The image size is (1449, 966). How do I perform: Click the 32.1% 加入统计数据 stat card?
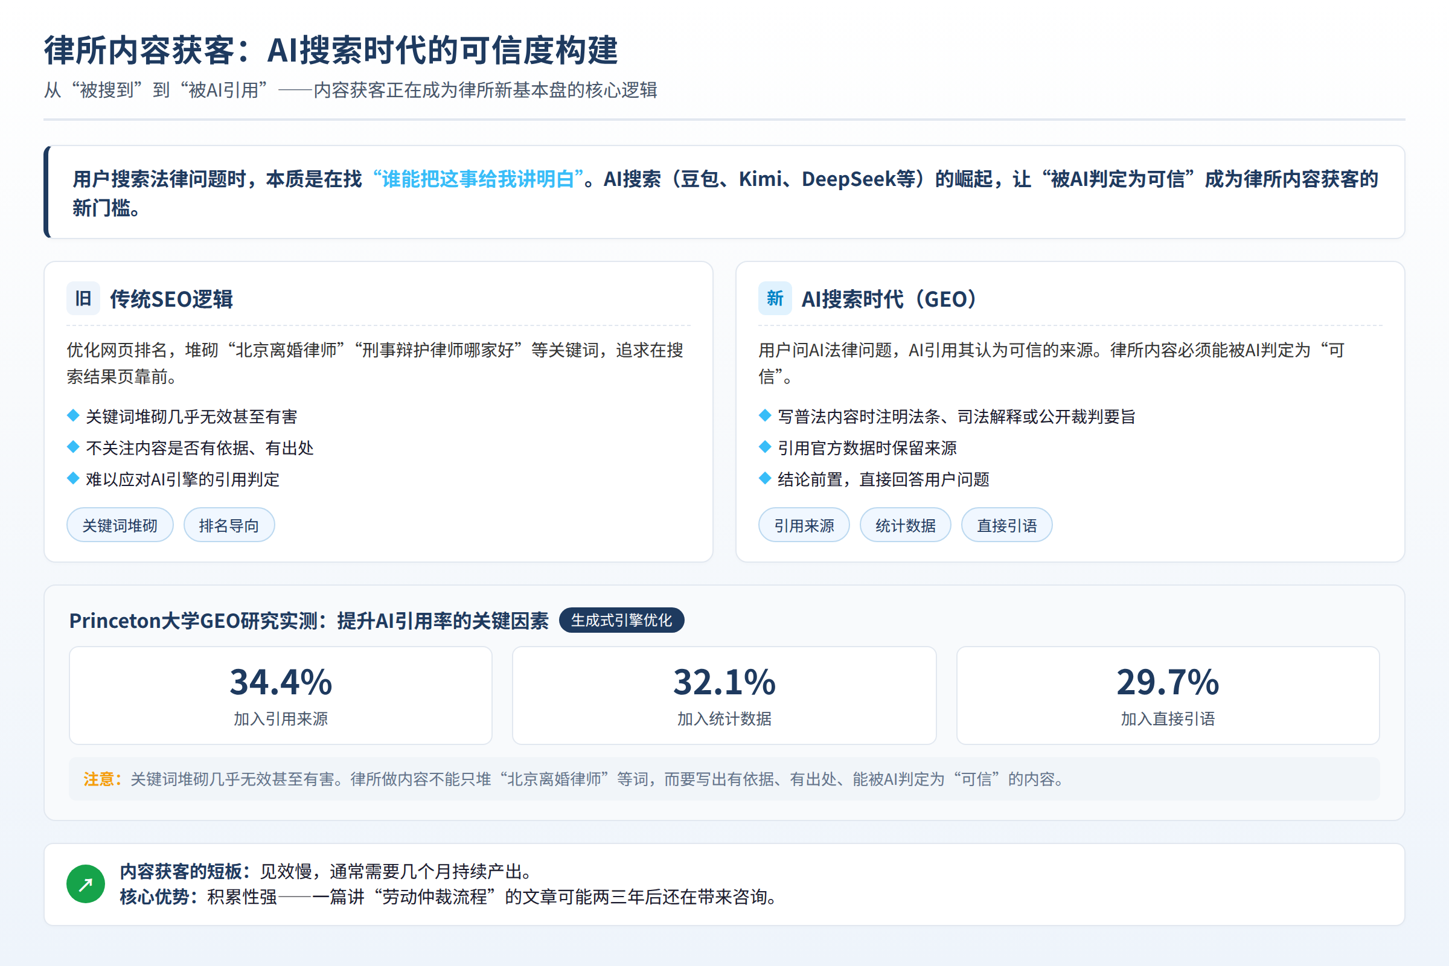(724, 696)
